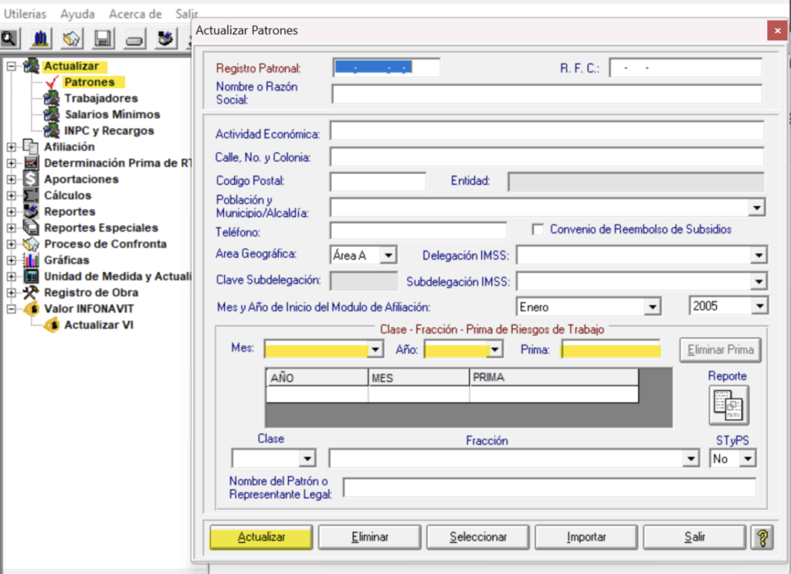Expand the Afiliación tree node
Image resolution: width=791 pixels, height=574 pixels.
[11, 147]
